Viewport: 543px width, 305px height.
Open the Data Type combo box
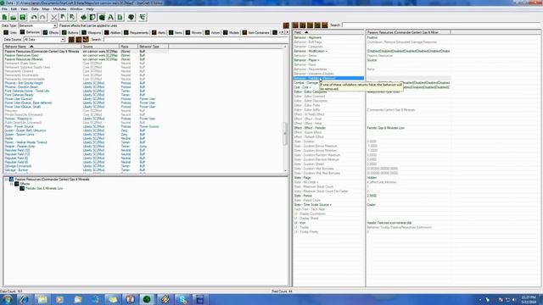(37, 26)
